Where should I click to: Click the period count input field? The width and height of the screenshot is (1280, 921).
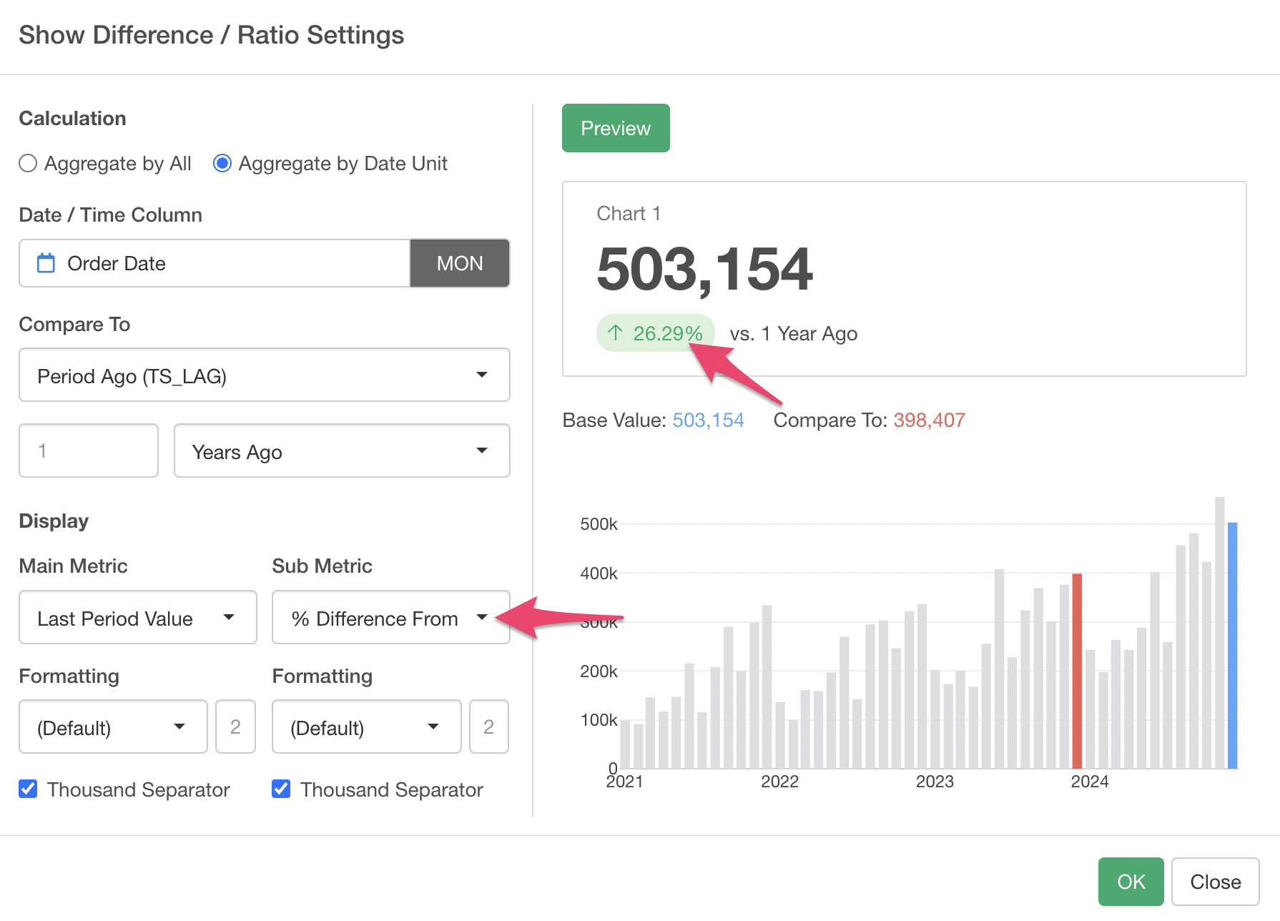click(x=89, y=451)
